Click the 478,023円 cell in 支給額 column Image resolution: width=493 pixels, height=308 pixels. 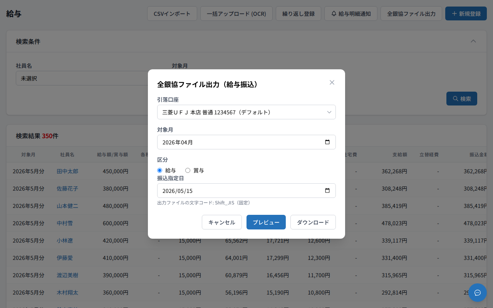[394, 223]
